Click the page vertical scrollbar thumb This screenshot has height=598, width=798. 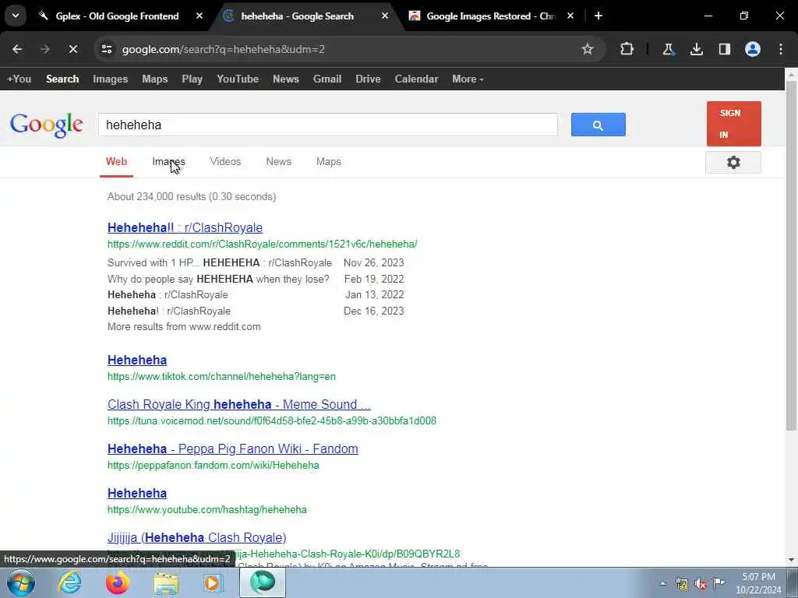[791, 255]
